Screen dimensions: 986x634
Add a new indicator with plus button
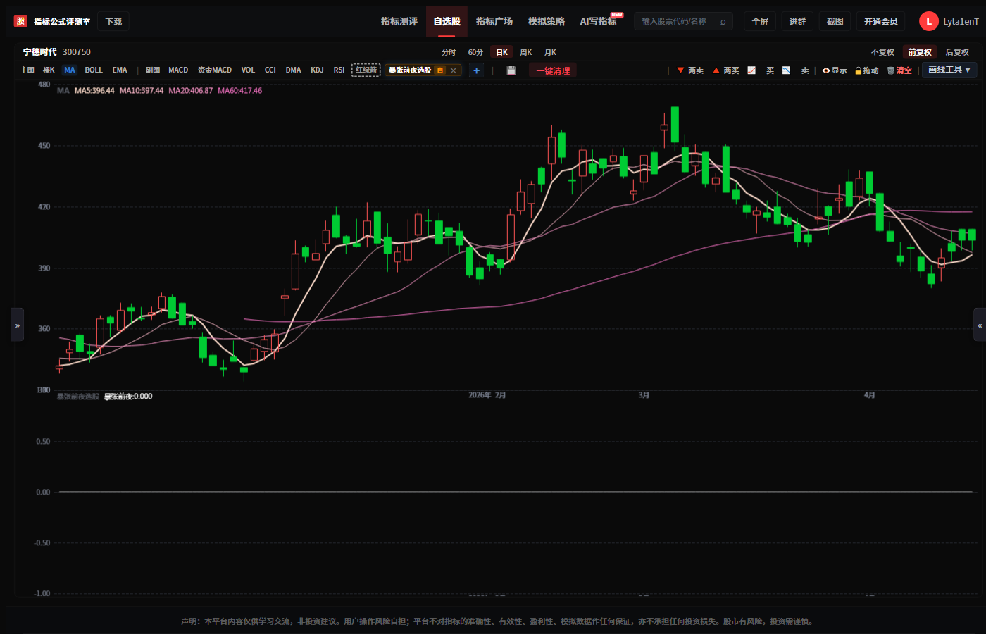click(477, 70)
